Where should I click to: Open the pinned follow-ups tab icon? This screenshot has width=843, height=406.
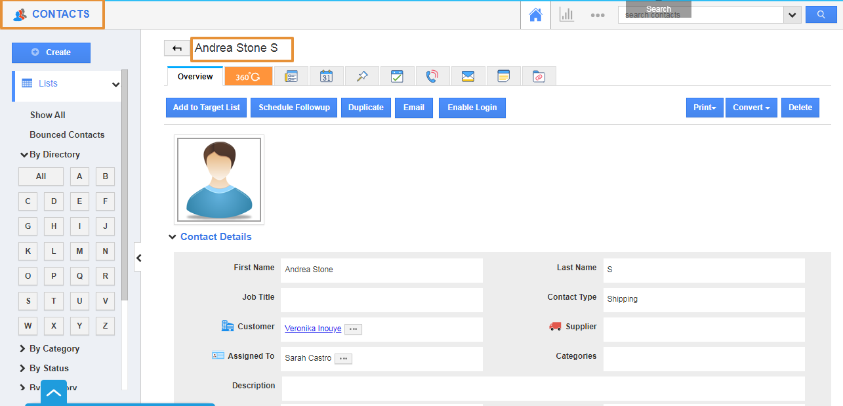361,77
